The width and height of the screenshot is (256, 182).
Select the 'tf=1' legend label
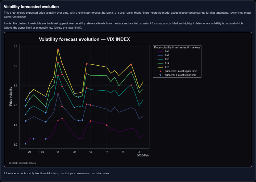[x=167, y=51]
